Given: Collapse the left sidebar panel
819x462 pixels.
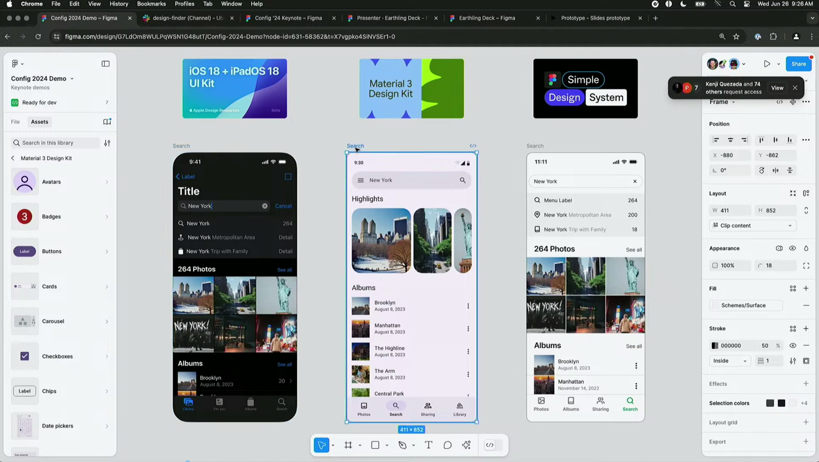Looking at the screenshot, I should (x=105, y=64).
